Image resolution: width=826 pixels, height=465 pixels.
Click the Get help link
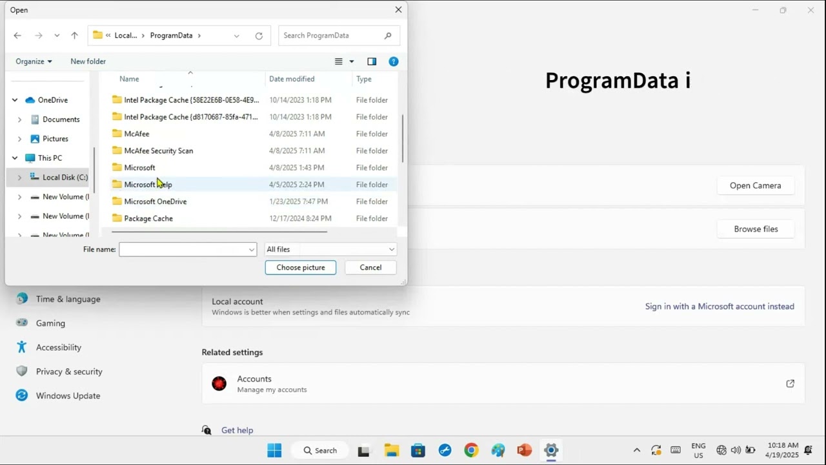[x=237, y=430]
